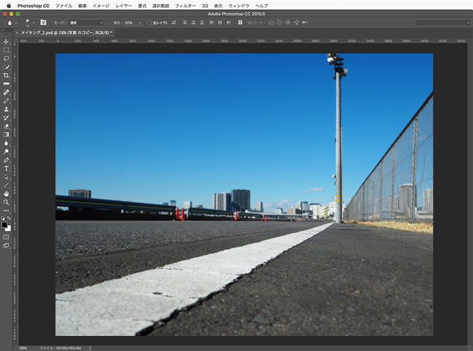Select the Line tool
This screenshot has width=473, height=351.
6,185
